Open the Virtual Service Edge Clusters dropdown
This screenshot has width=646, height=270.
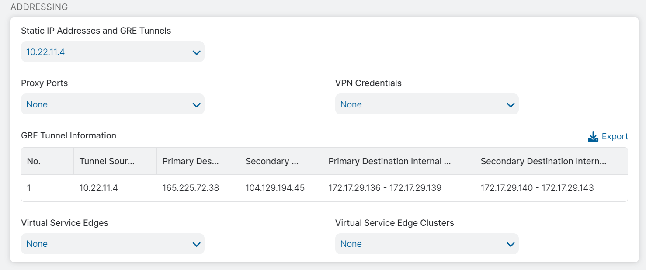tap(427, 243)
